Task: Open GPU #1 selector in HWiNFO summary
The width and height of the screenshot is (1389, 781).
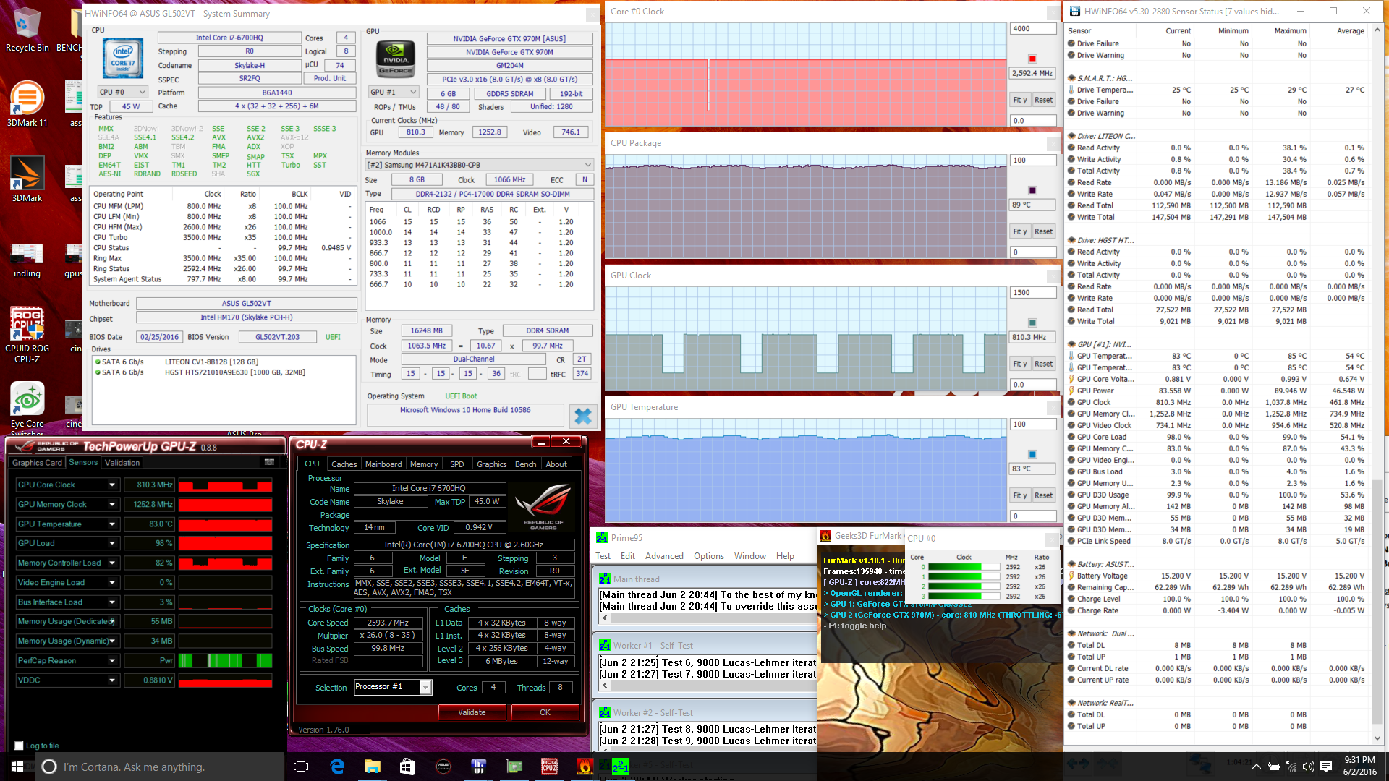Action: (394, 92)
